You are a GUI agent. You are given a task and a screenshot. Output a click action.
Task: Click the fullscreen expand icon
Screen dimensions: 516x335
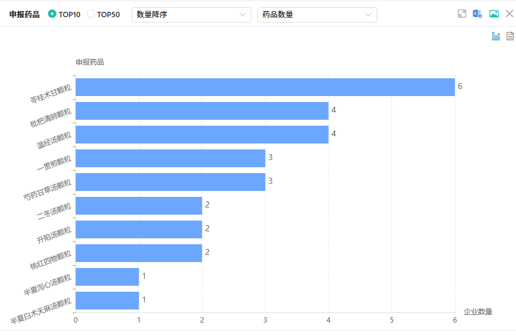coord(462,14)
